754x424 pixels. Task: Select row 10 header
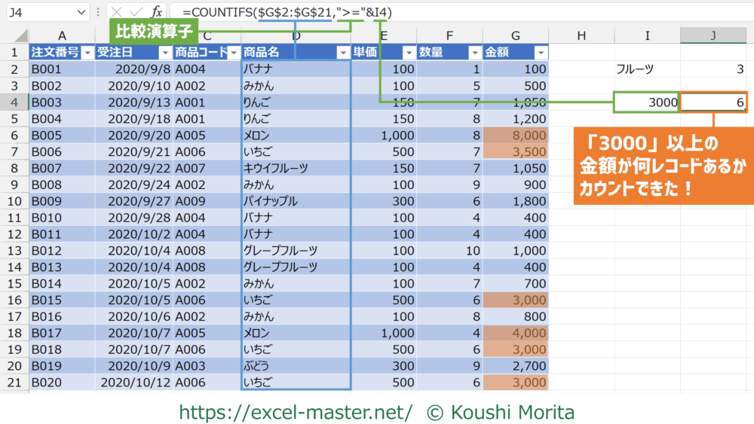point(14,201)
